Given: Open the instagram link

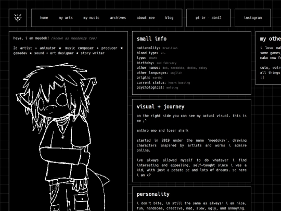Looking at the screenshot, I should click(x=253, y=18).
